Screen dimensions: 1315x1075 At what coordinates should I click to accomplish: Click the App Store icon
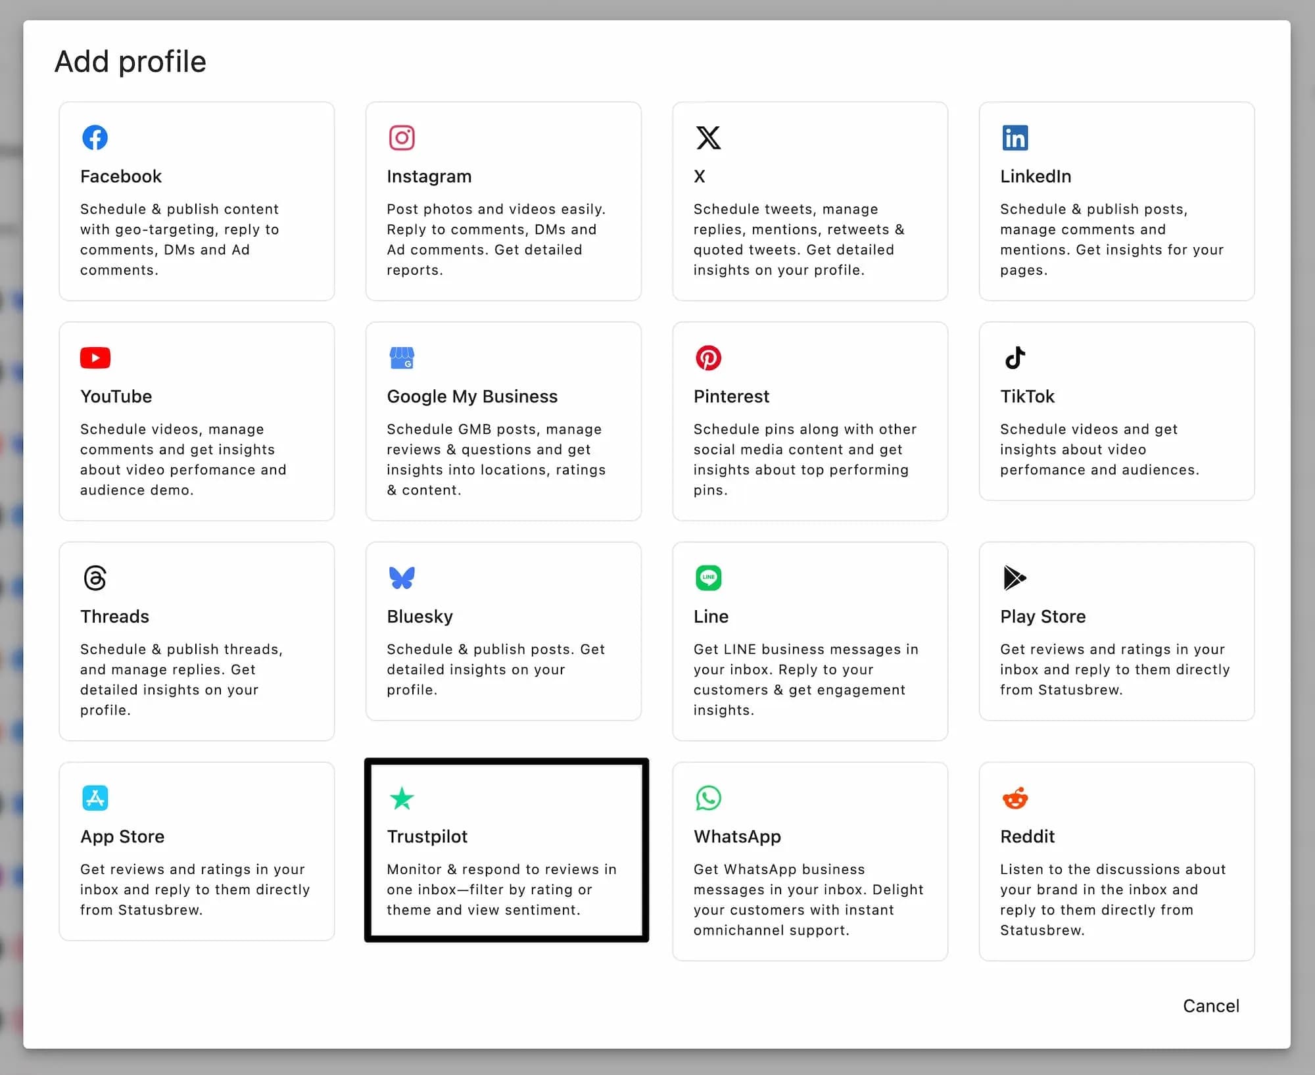(x=95, y=798)
